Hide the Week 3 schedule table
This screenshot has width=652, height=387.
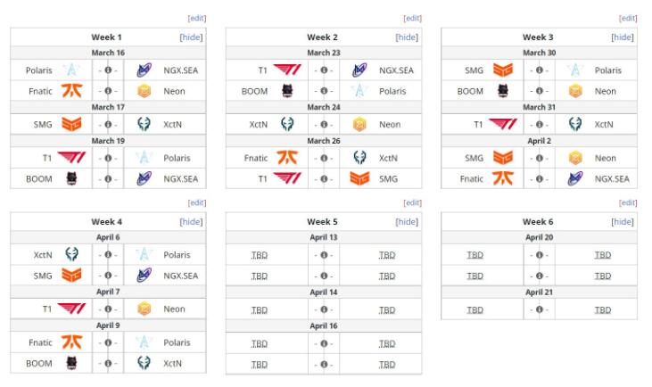623,37
